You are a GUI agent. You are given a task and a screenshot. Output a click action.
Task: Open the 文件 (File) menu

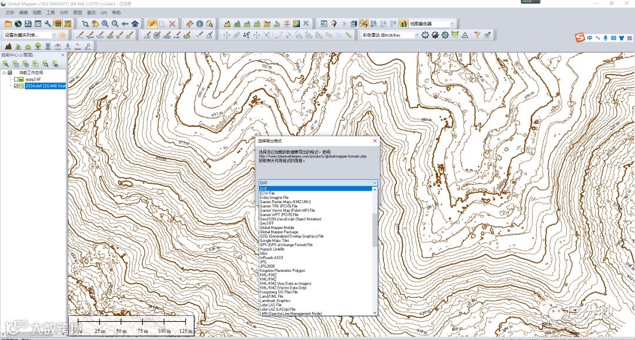pos(9,12)
